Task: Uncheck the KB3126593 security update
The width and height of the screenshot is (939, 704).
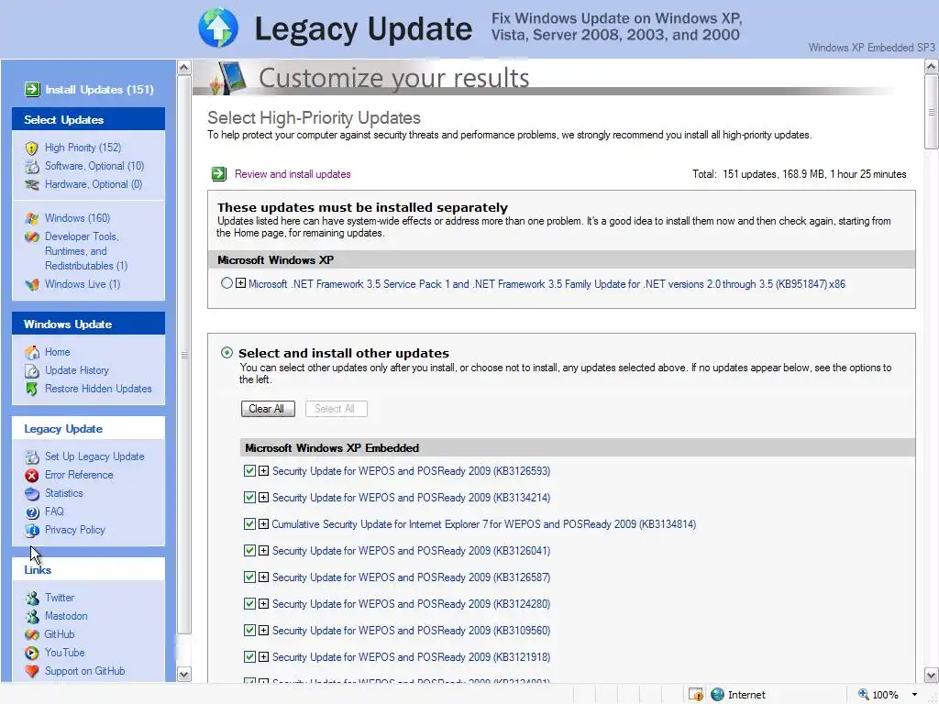Action: tap(249, 471)
